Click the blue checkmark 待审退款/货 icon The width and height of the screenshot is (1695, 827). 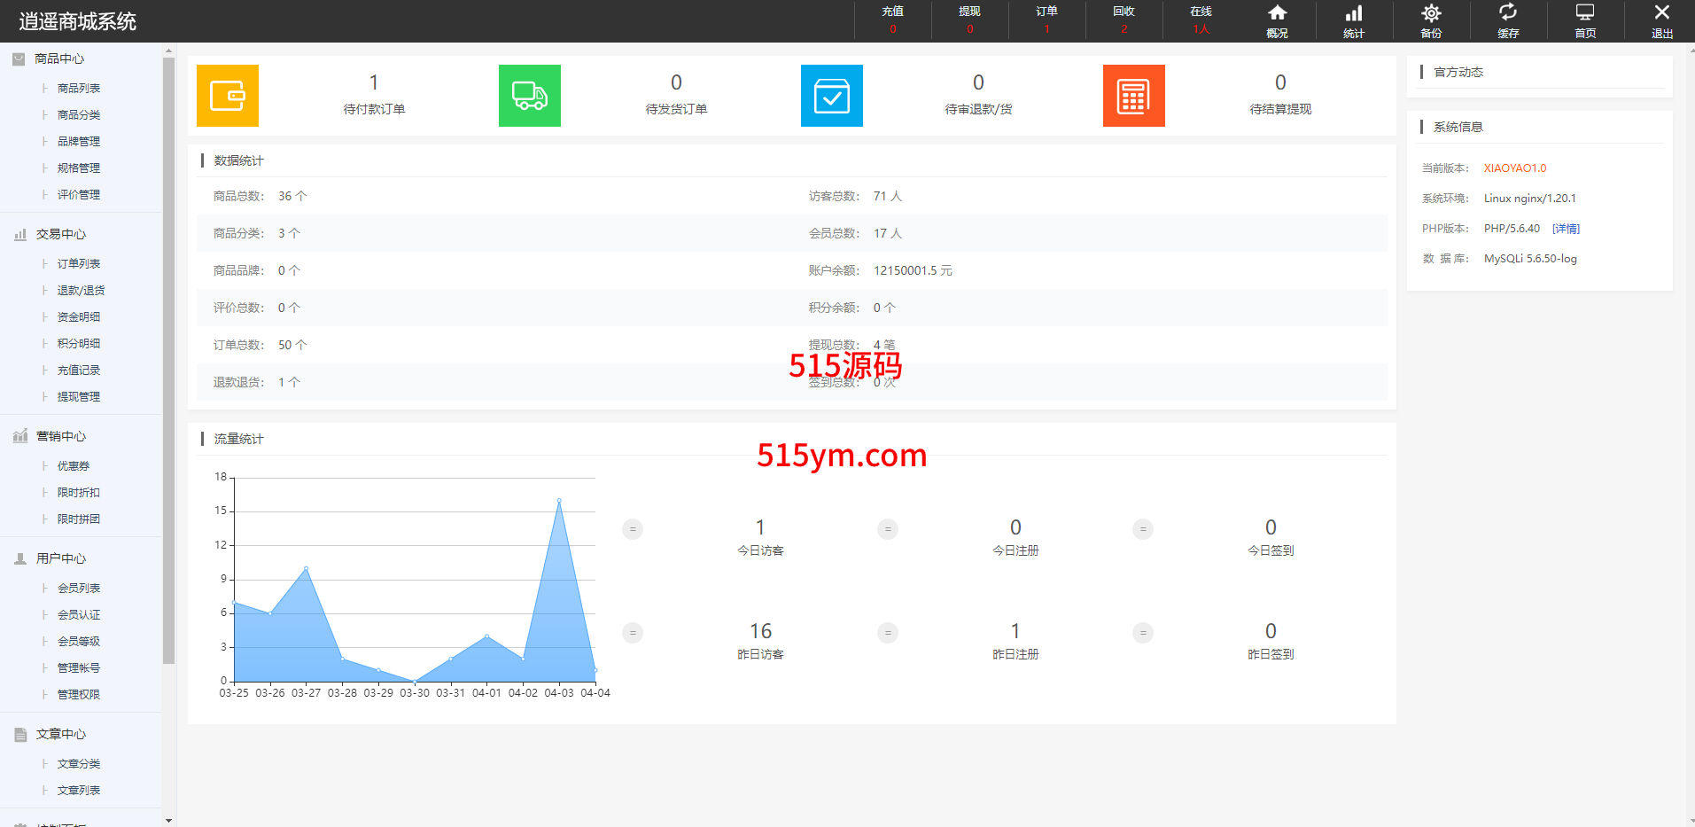(832, 96)
